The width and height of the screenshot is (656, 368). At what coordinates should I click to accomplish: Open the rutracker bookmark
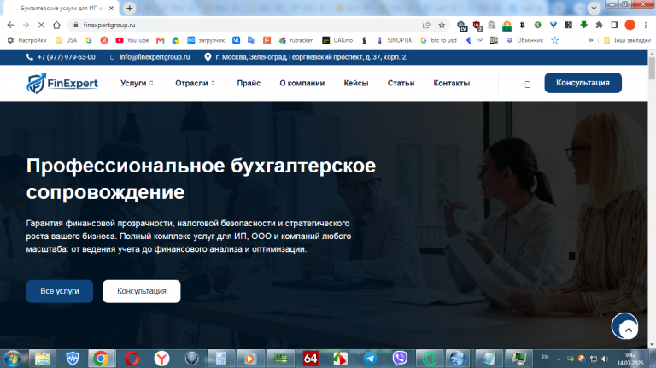[x=296, y=40]
